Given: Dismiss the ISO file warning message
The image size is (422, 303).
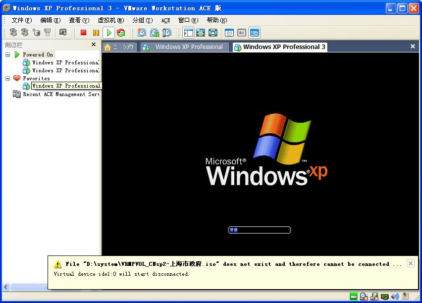Looking at the screenshot, I should pyautogui.click(x=410, y=263).
